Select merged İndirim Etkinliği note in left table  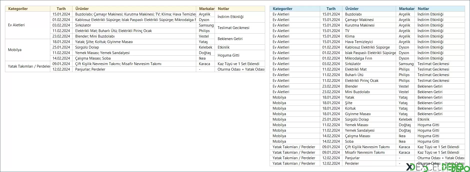tap(240, 17)
